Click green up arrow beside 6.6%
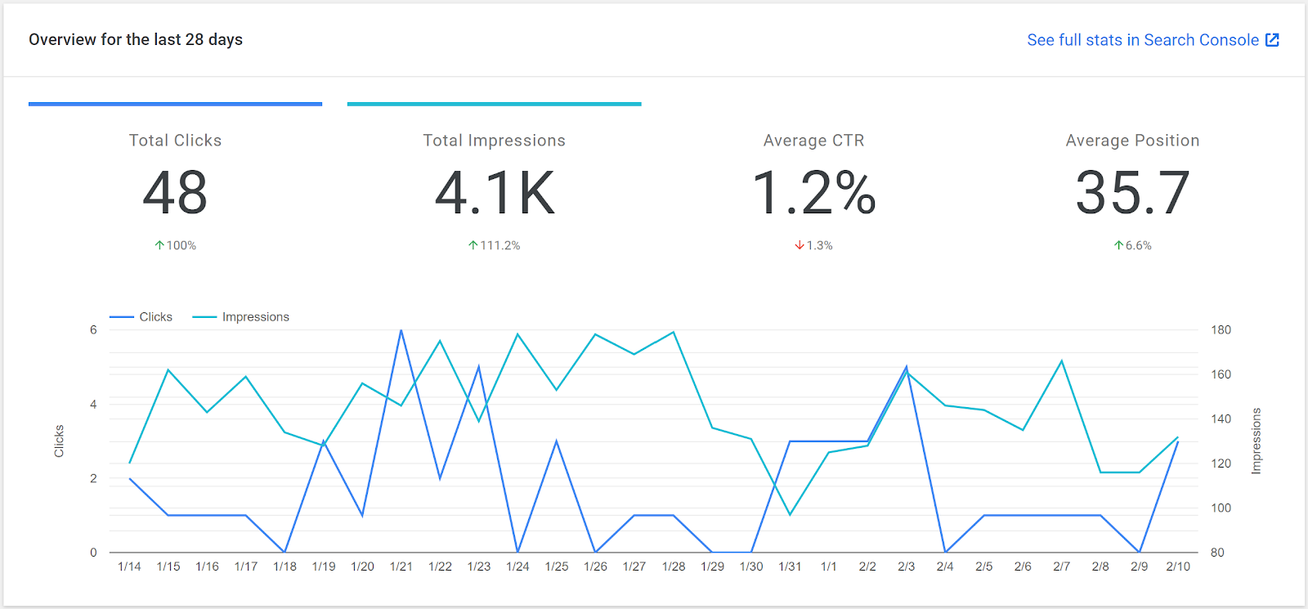 click(1118, 245)
